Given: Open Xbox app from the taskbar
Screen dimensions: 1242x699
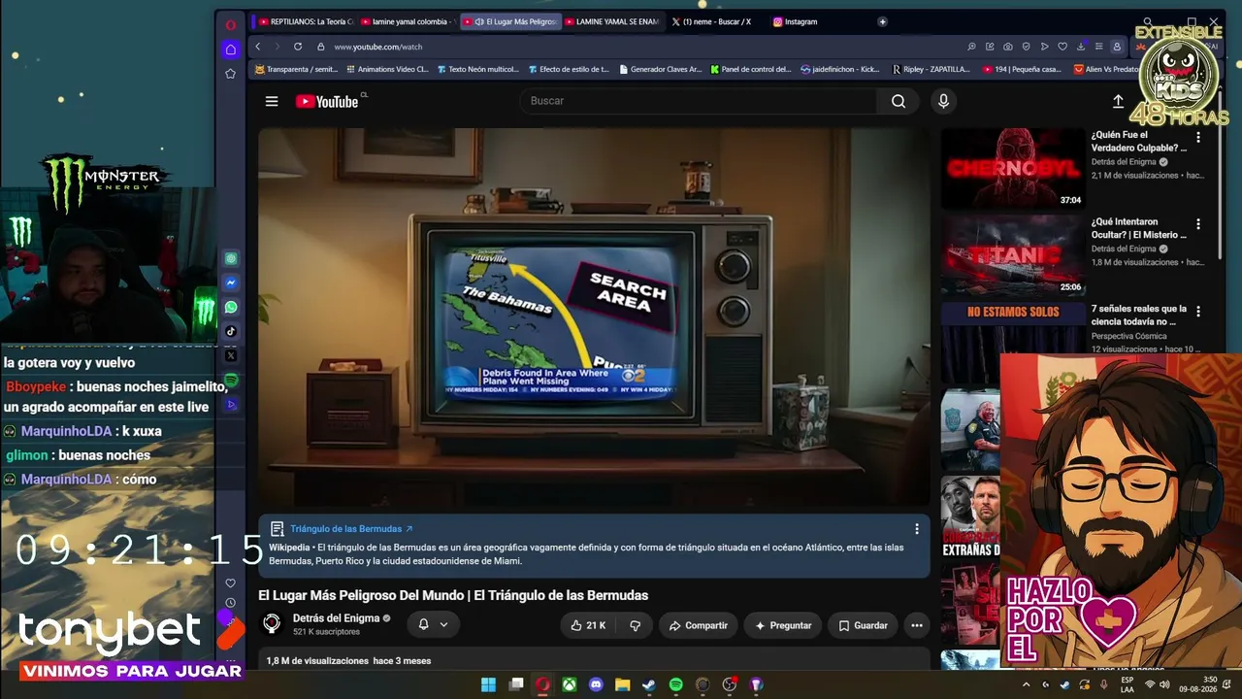Looking at the screenshot, I should coord(570,684).
